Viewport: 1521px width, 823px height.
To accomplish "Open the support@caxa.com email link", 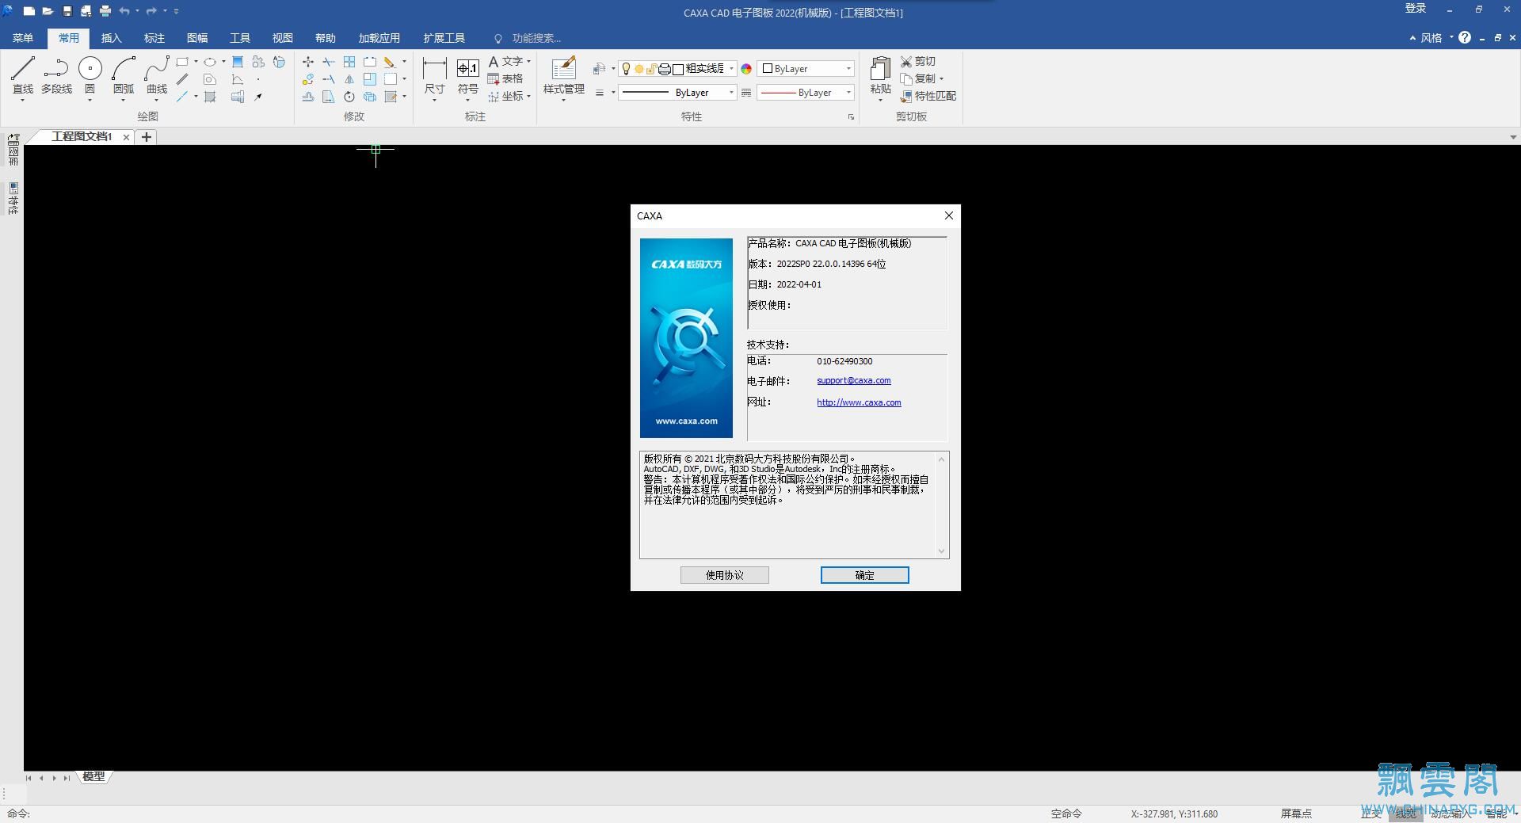I will [853, 381].
